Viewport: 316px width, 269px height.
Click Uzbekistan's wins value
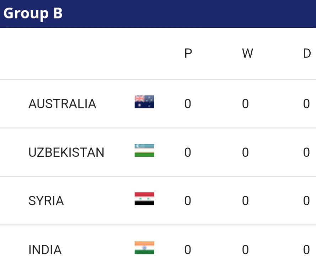[245, 152]
